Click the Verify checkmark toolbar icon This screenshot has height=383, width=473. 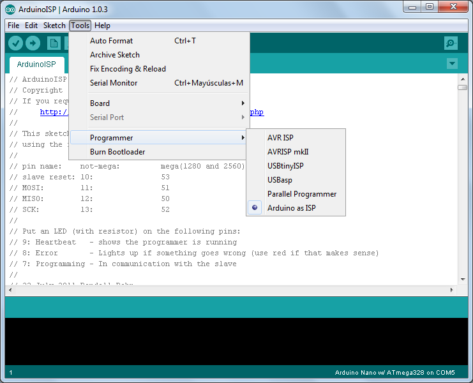click(x=15, y=43)
